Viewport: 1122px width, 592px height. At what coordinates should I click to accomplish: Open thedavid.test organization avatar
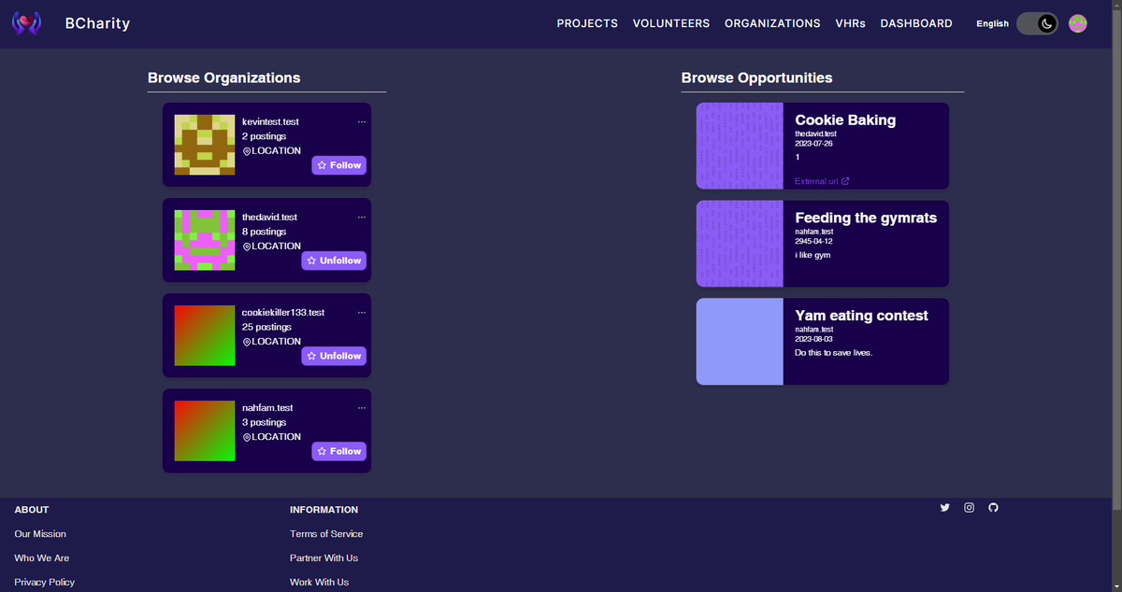click(x=205, y=240)
